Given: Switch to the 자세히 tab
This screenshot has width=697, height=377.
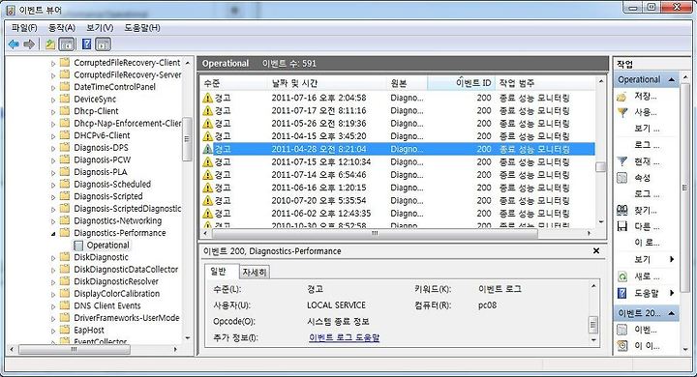Looking at the screenshot, I should [255, 272].
